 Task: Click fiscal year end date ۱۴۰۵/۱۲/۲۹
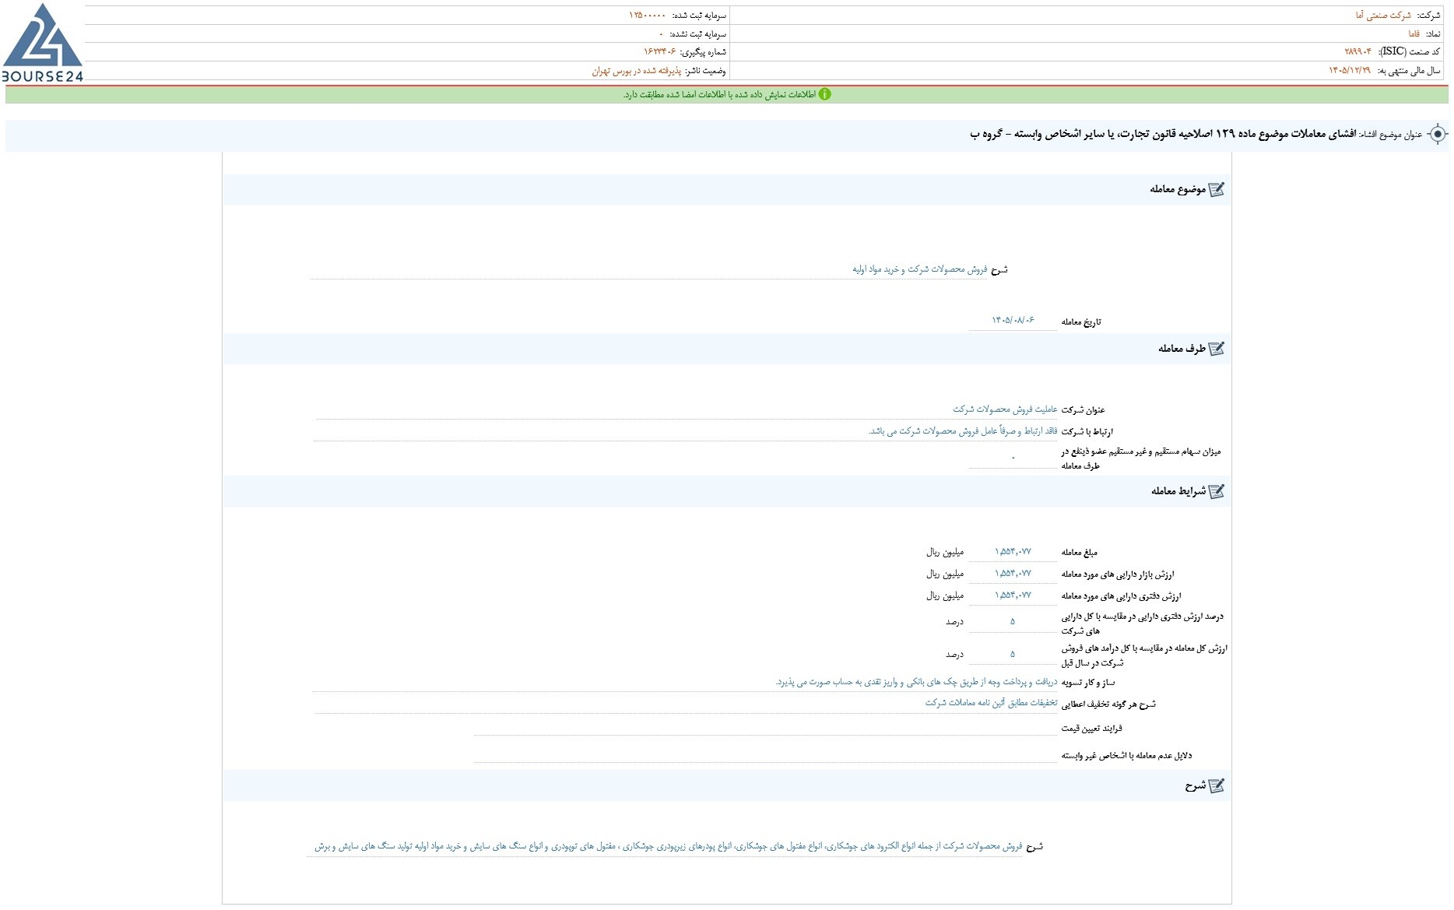click(1350, 71)
